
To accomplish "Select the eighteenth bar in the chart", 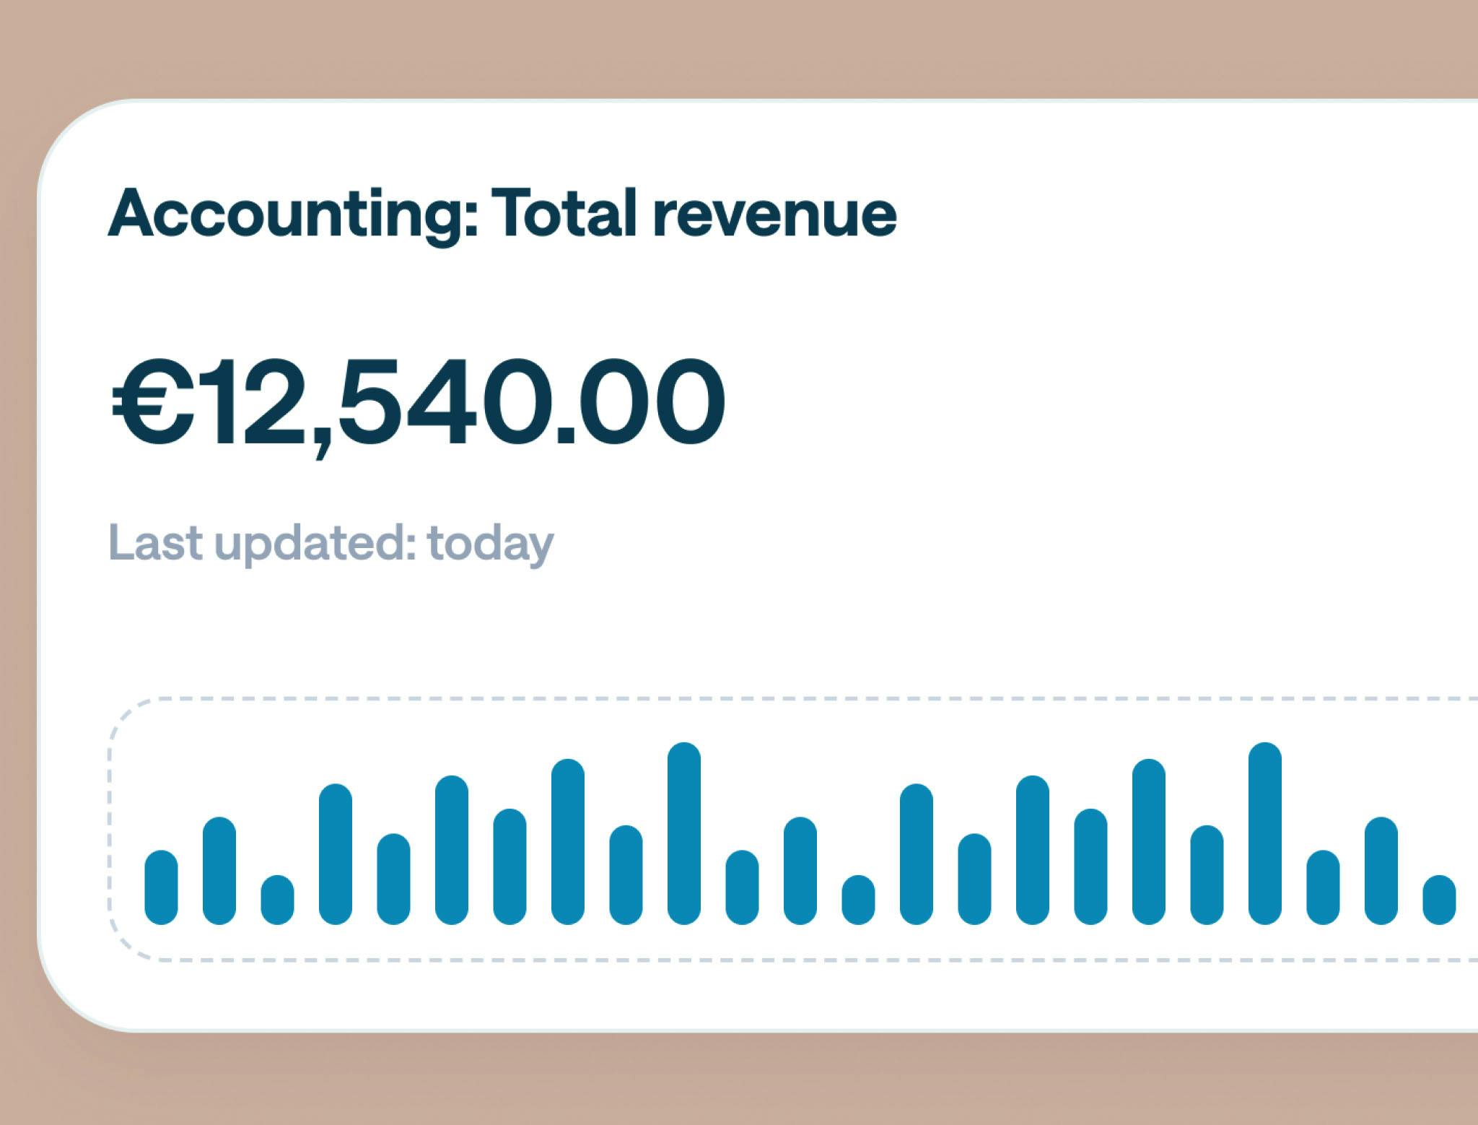I will [x=1149, y=842].
